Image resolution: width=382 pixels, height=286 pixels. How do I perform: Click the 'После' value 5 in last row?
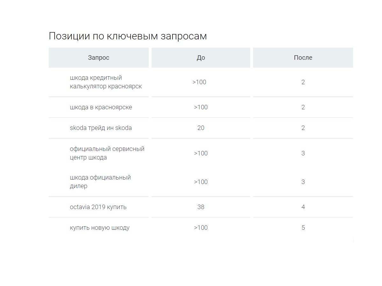point(303,228)
